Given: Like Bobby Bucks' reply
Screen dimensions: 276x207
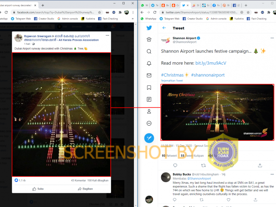Looking at the screenshot, I should coord(228,200).
